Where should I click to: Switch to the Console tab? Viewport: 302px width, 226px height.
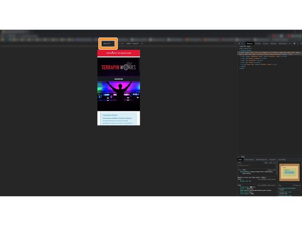click(x=258, y=44)
